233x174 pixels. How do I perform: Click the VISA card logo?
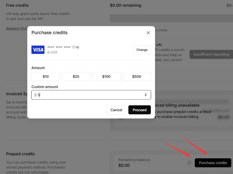(38, 50)
